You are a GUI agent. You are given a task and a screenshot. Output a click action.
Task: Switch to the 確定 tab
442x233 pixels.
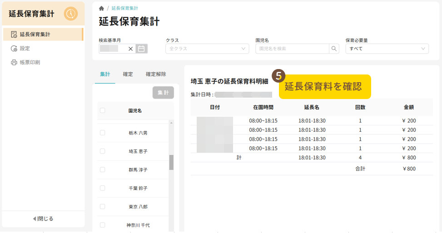pyautogui.click(x=128, y=74)
